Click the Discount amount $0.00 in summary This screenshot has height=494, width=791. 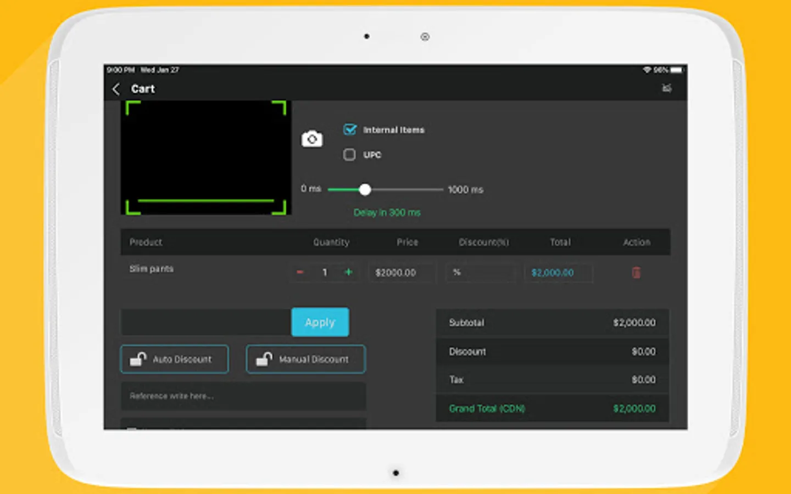pyautogui.click(x=644, y=351)
